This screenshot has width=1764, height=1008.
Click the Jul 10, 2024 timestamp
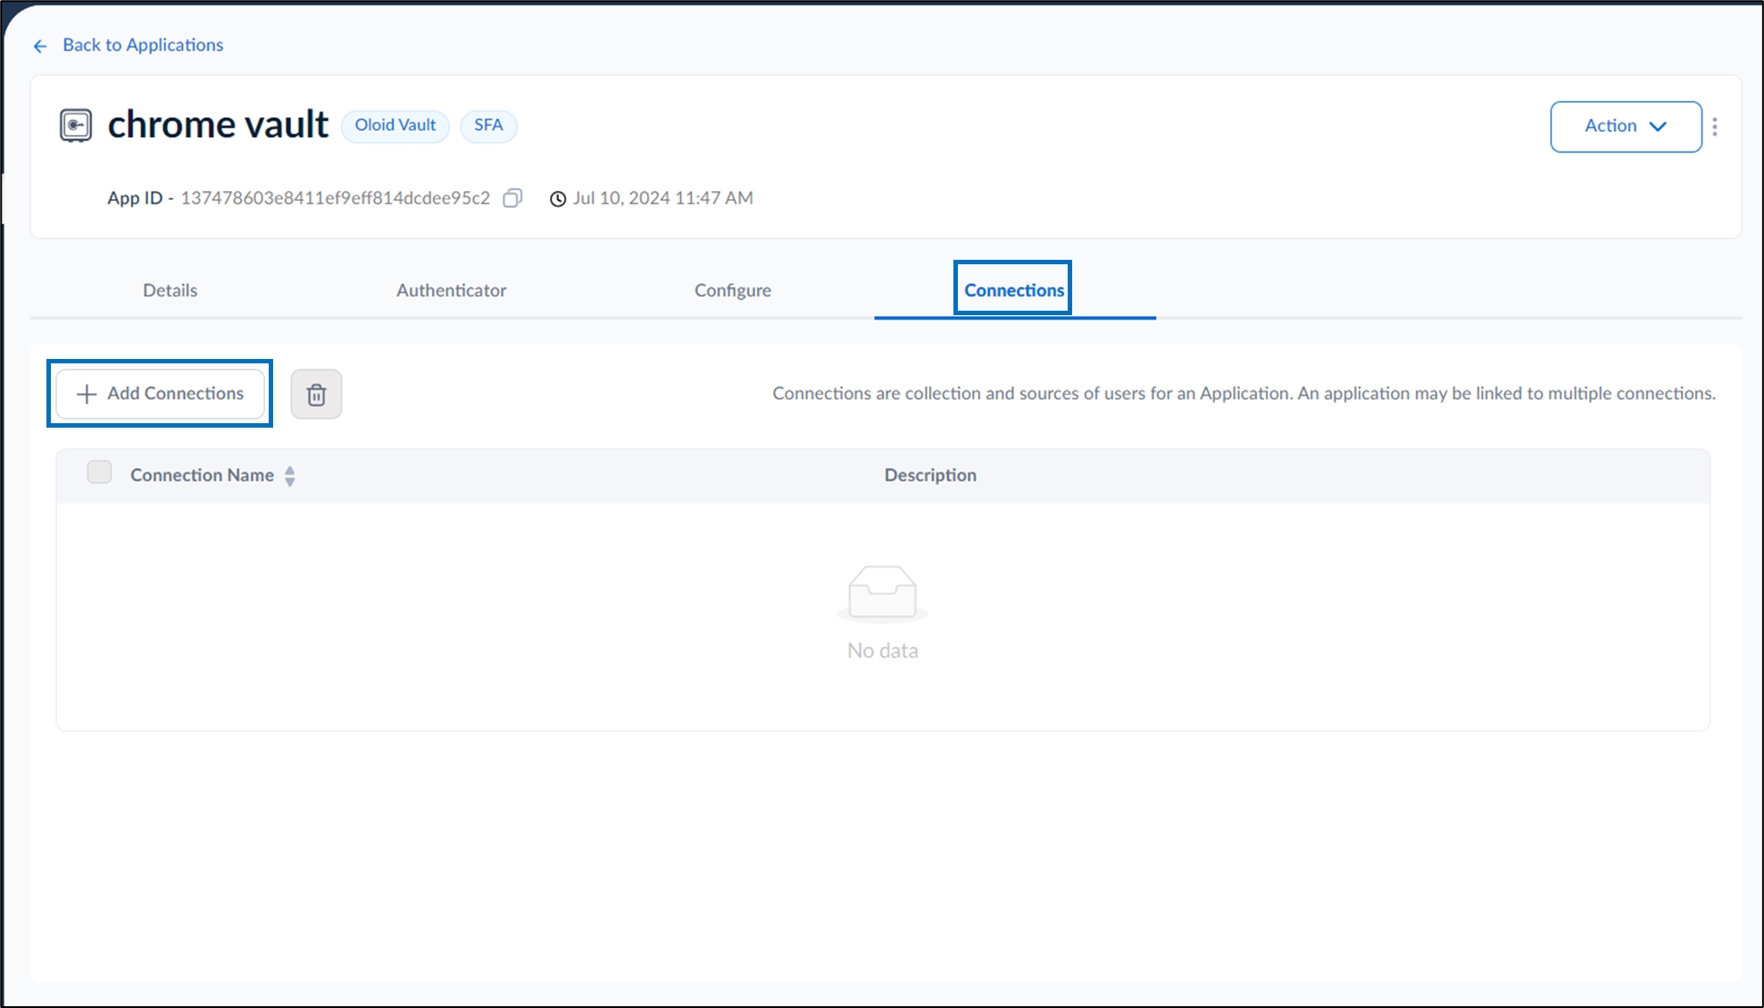663,198
